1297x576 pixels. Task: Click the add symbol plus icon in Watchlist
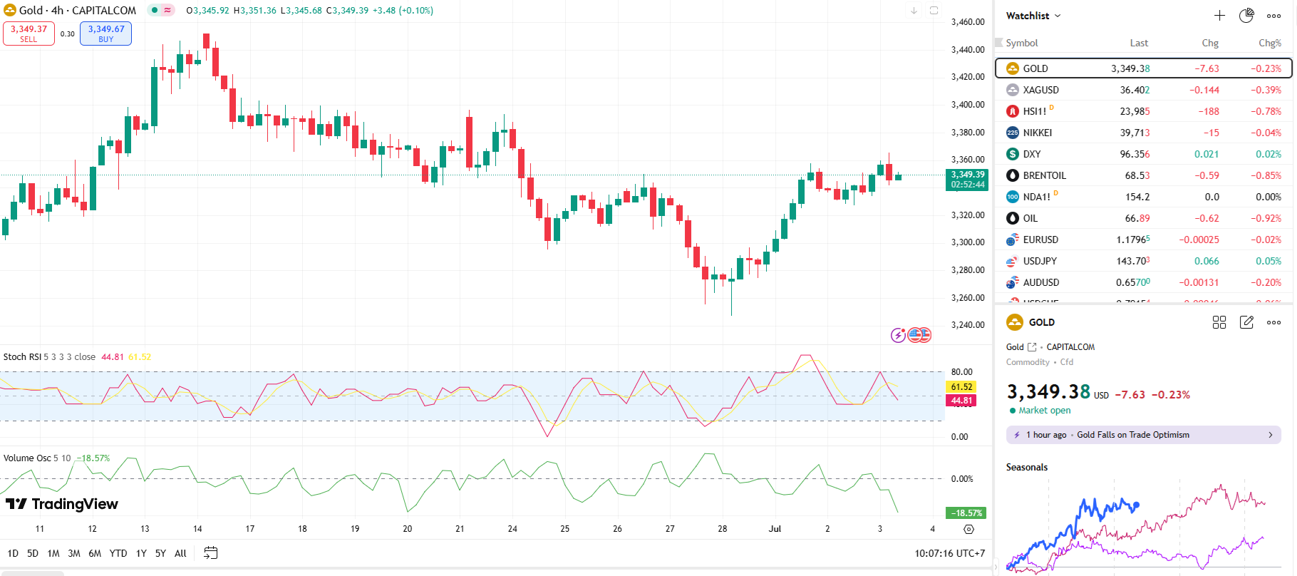(x=1219, y=16)
